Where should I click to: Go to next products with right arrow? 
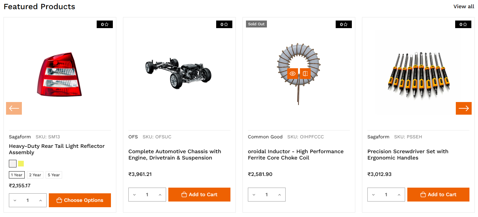(463, 108)
